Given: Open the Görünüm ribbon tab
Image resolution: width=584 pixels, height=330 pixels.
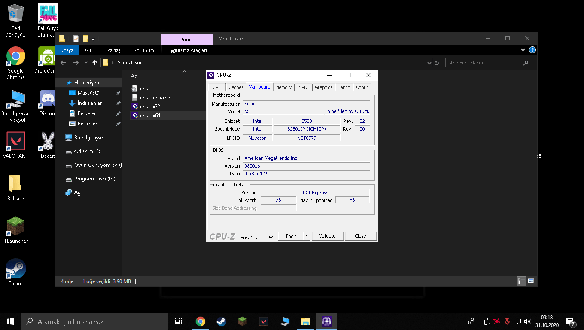Looking at the screenshot, I should 143,50.
